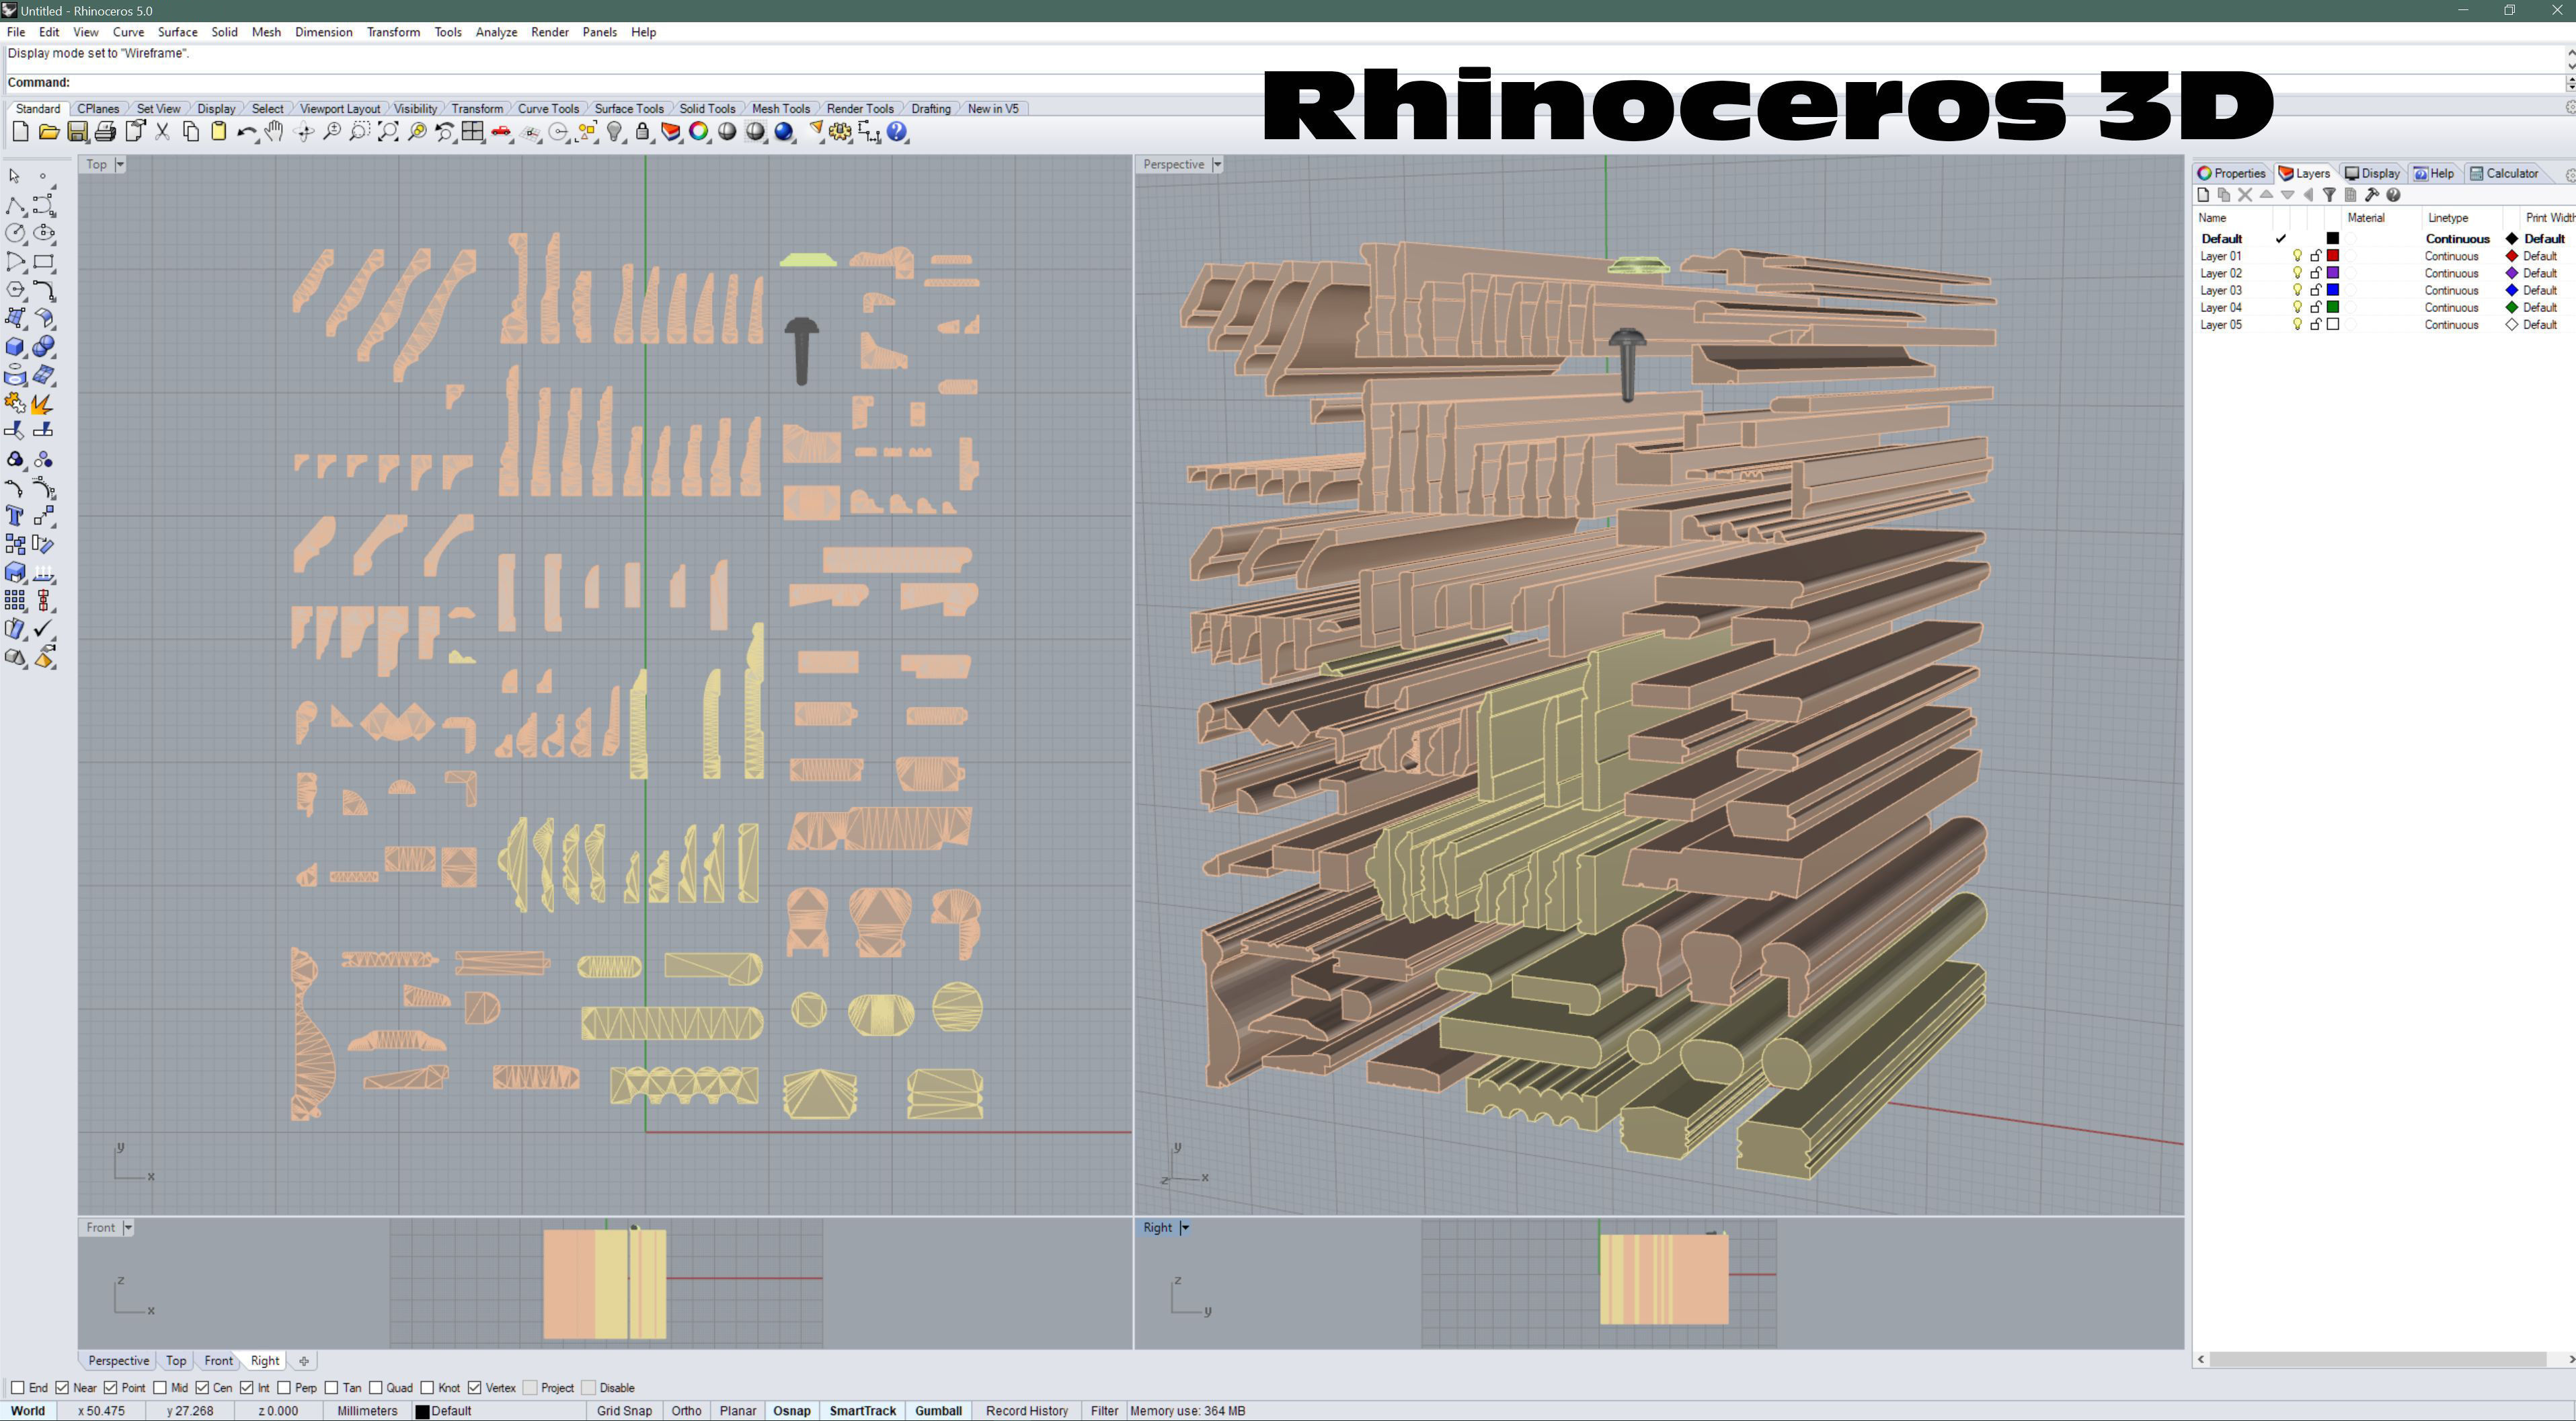Select the Front viewport tab at bottom

click(218, 1361)
